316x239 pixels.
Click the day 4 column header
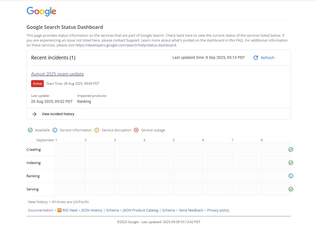144,140
